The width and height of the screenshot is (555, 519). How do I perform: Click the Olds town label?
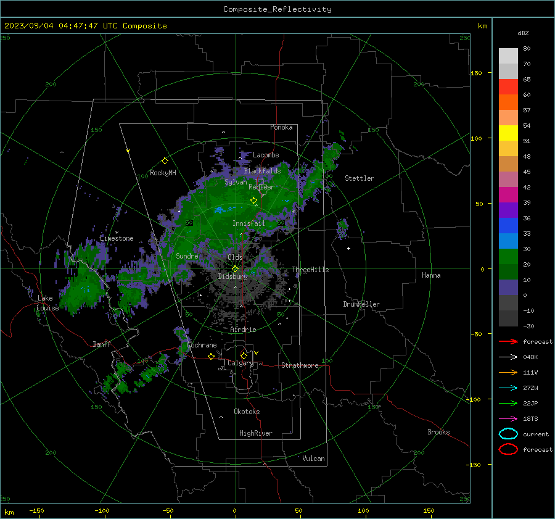(235, 257)
